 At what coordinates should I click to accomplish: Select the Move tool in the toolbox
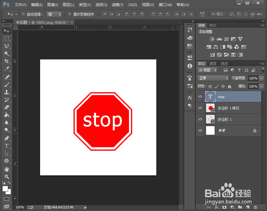[7, 31]
